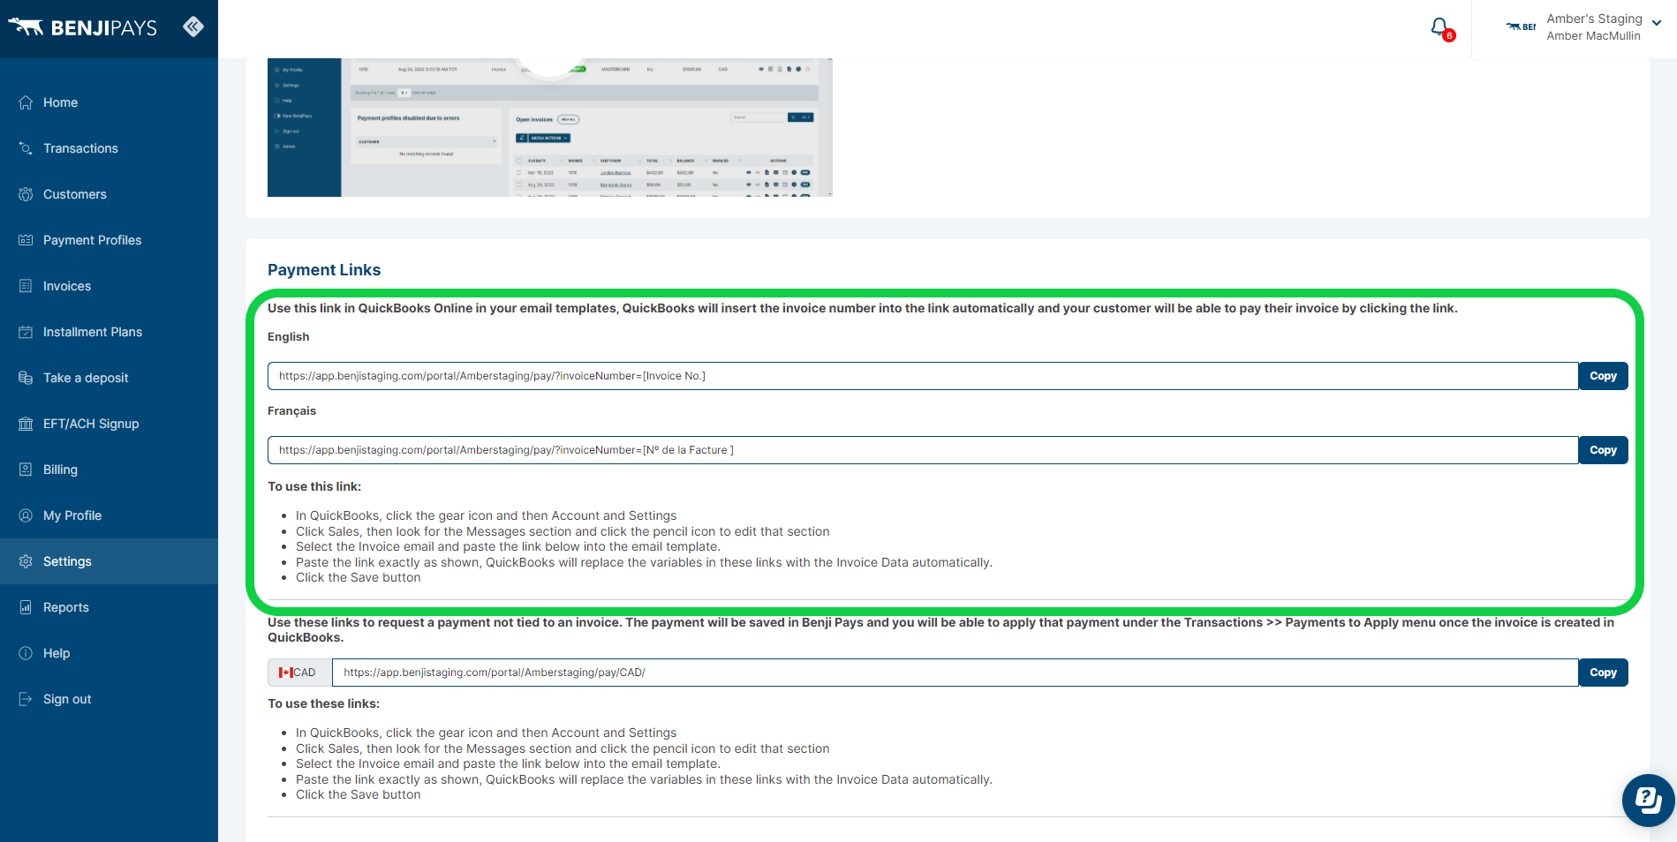Click the Settings gear icon

tap(26, 561)
